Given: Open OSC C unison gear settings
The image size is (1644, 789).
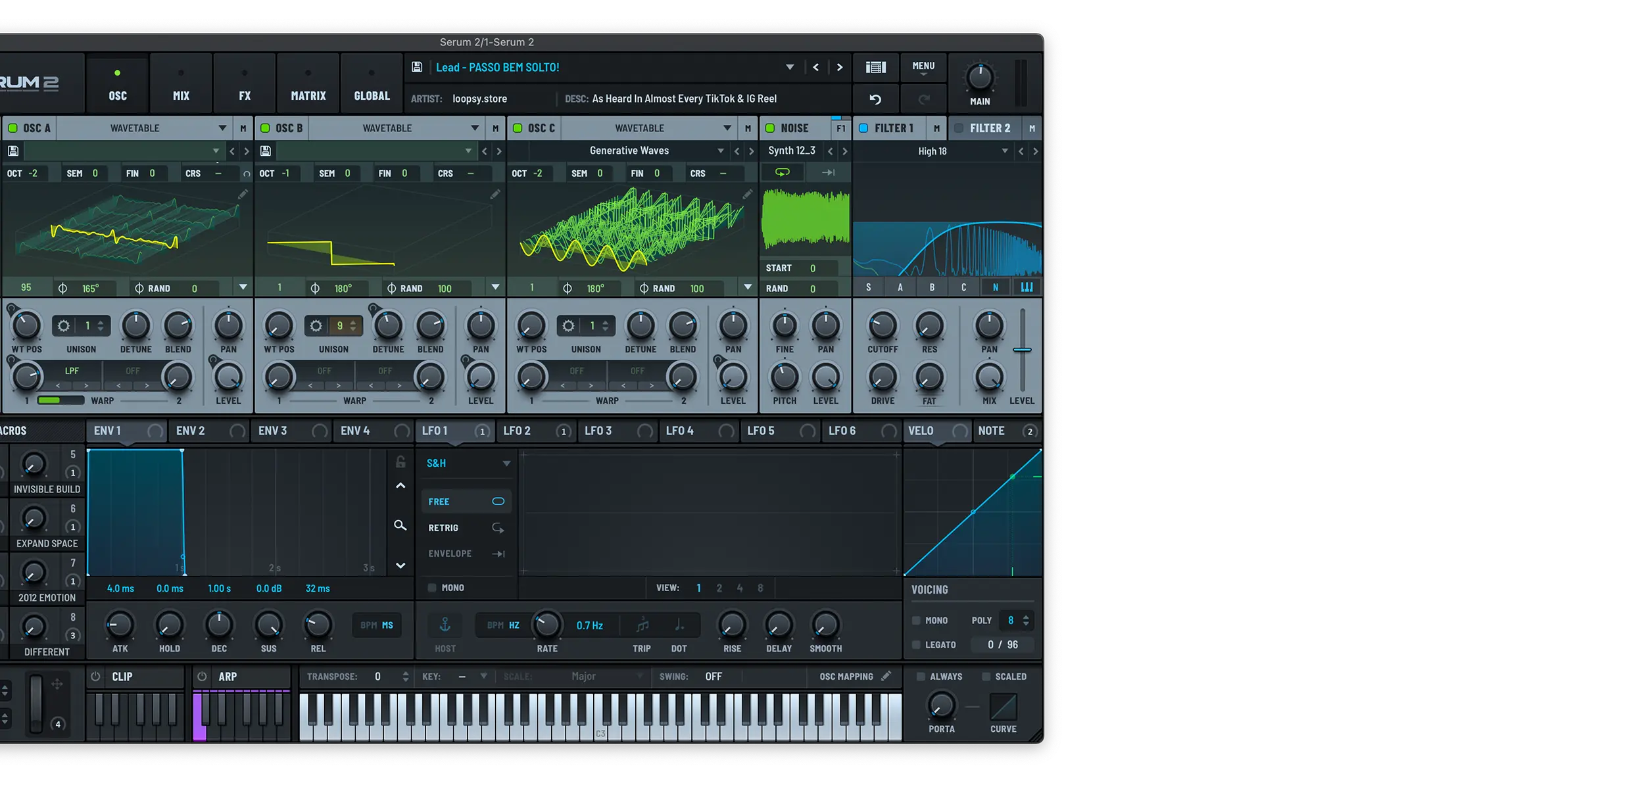Looking at the screenshot, I should pyautogui.click(x=568, y=326).
